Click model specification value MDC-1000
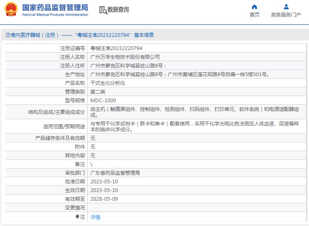This screenshot has height=226, width=309. (x=103, y=100)
